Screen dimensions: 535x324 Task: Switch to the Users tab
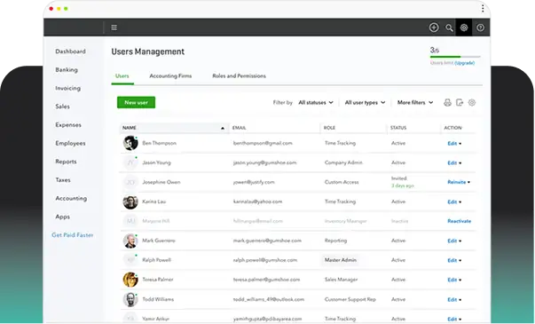[x=122, y=75]
